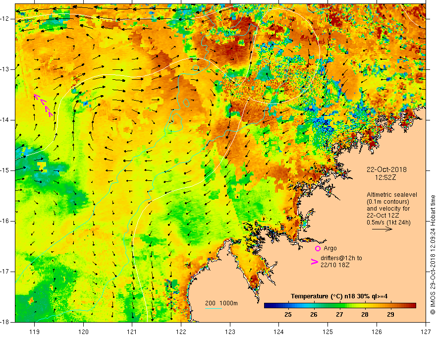Click the magenta drifter track near 119E
This screenshot has height=337, width=436.
pos(43,106)
